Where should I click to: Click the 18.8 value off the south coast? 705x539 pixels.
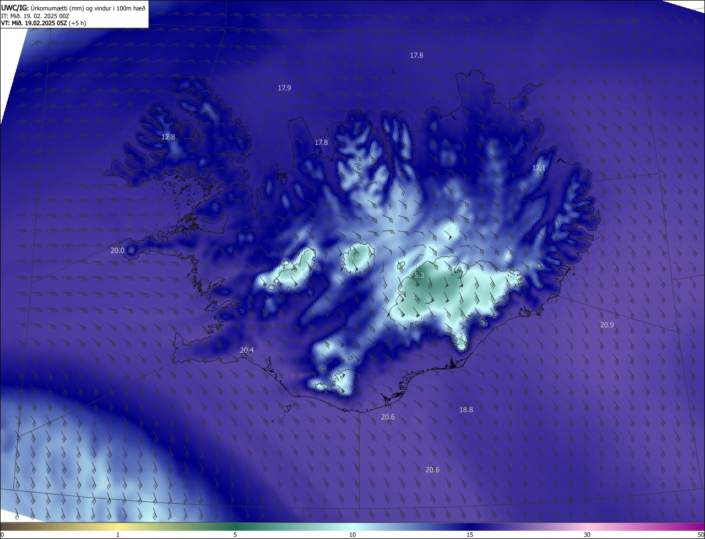click(x=466, y=410)
